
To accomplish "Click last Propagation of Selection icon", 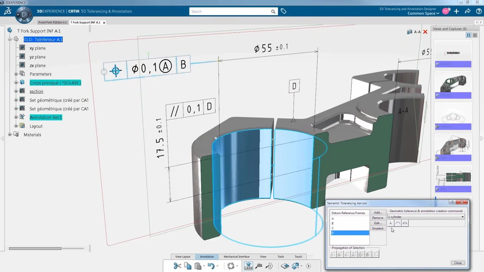I will (x=375, y=254).
